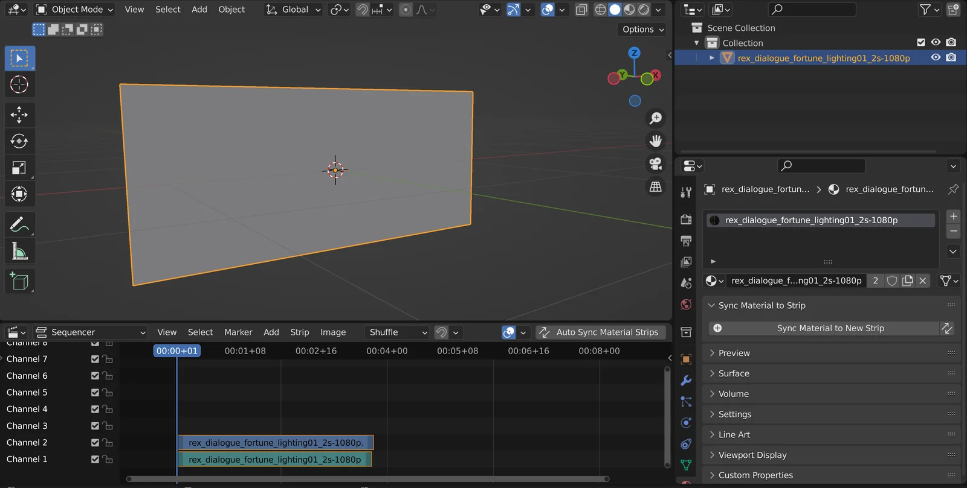Viewport: 967px width, 488px height.
Task: Click the Add Cube tool
Action: pyautogui.click(x=19, y=281)
